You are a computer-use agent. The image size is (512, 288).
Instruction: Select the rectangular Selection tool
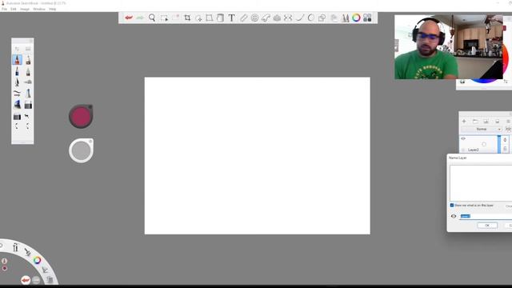click(164, 18)
